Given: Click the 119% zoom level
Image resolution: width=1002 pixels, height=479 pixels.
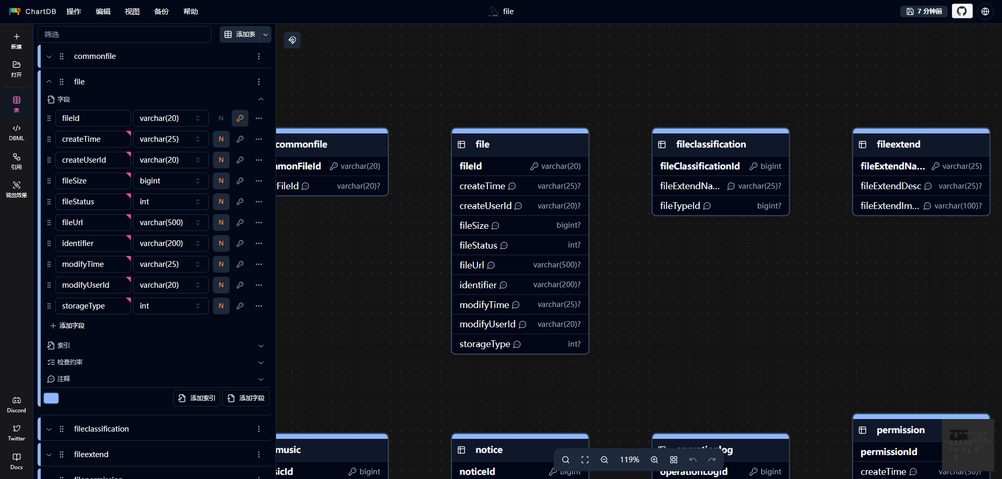Looking at the screenshot, I should [629, 460].
